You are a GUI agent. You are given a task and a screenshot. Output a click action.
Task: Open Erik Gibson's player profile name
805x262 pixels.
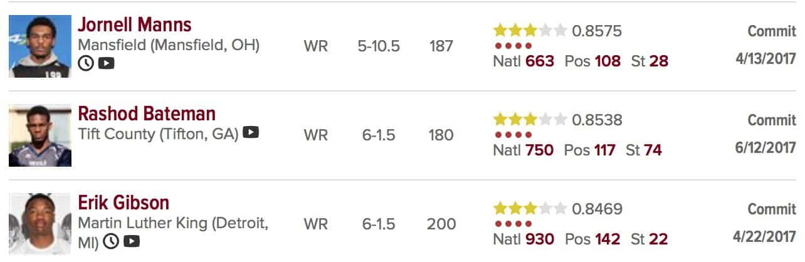click(124, 203)
